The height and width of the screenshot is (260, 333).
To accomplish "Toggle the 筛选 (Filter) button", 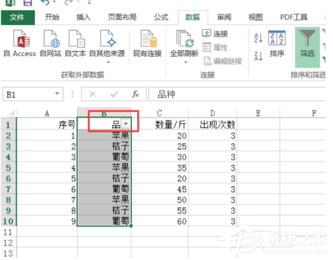I will tap(307, 47).
